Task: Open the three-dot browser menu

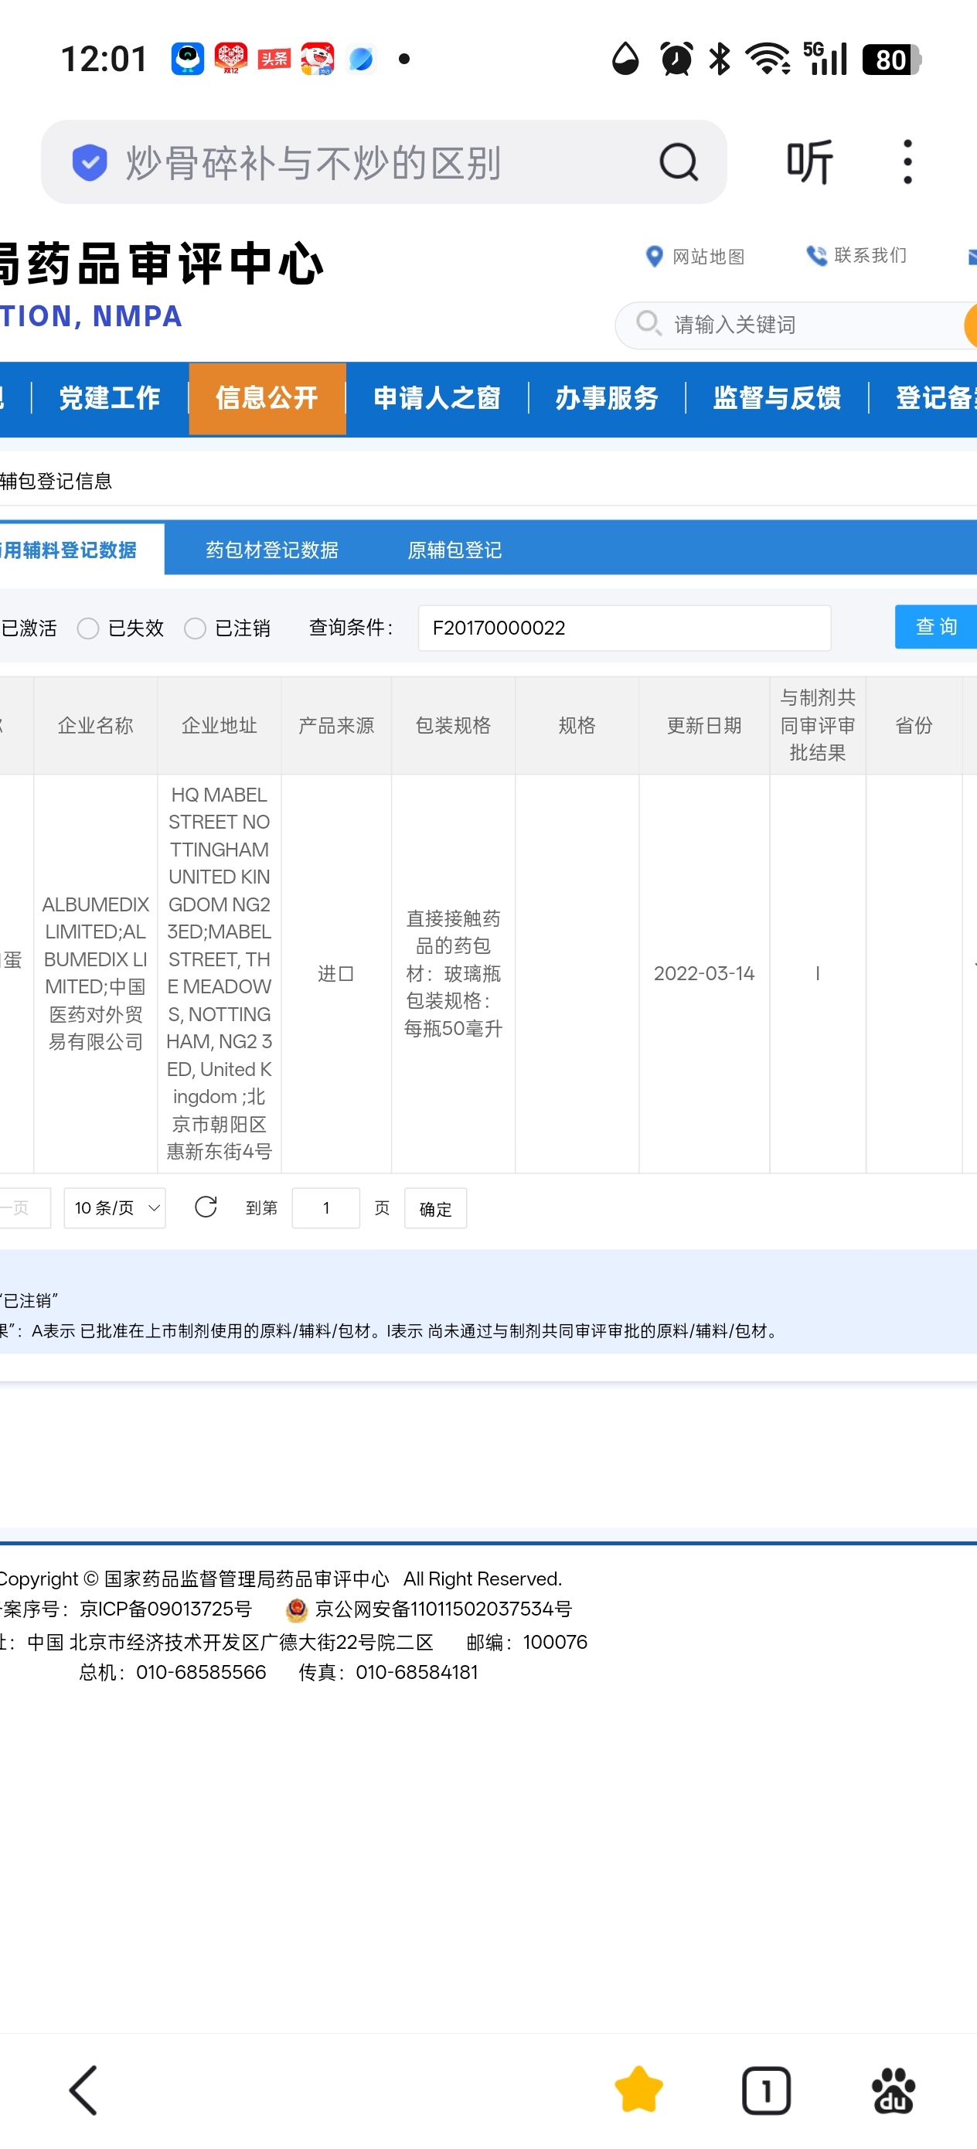Action: [x=907, y=162]
